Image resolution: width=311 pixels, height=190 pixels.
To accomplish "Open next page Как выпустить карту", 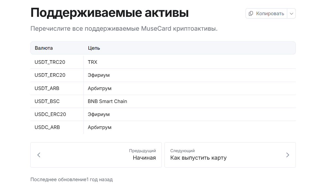I will click(198, 158).
